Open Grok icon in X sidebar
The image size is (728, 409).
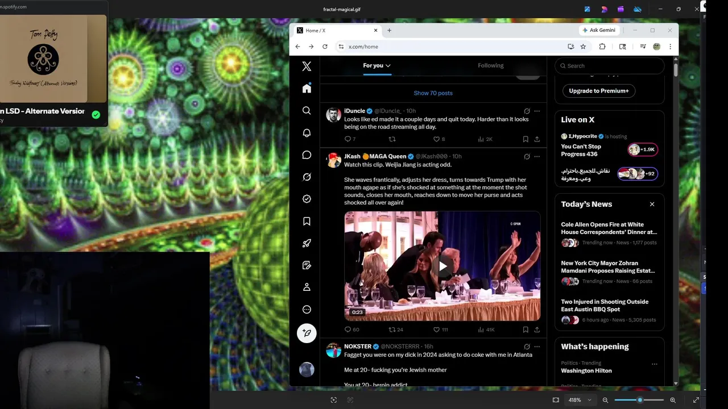[x=307, y=177]
